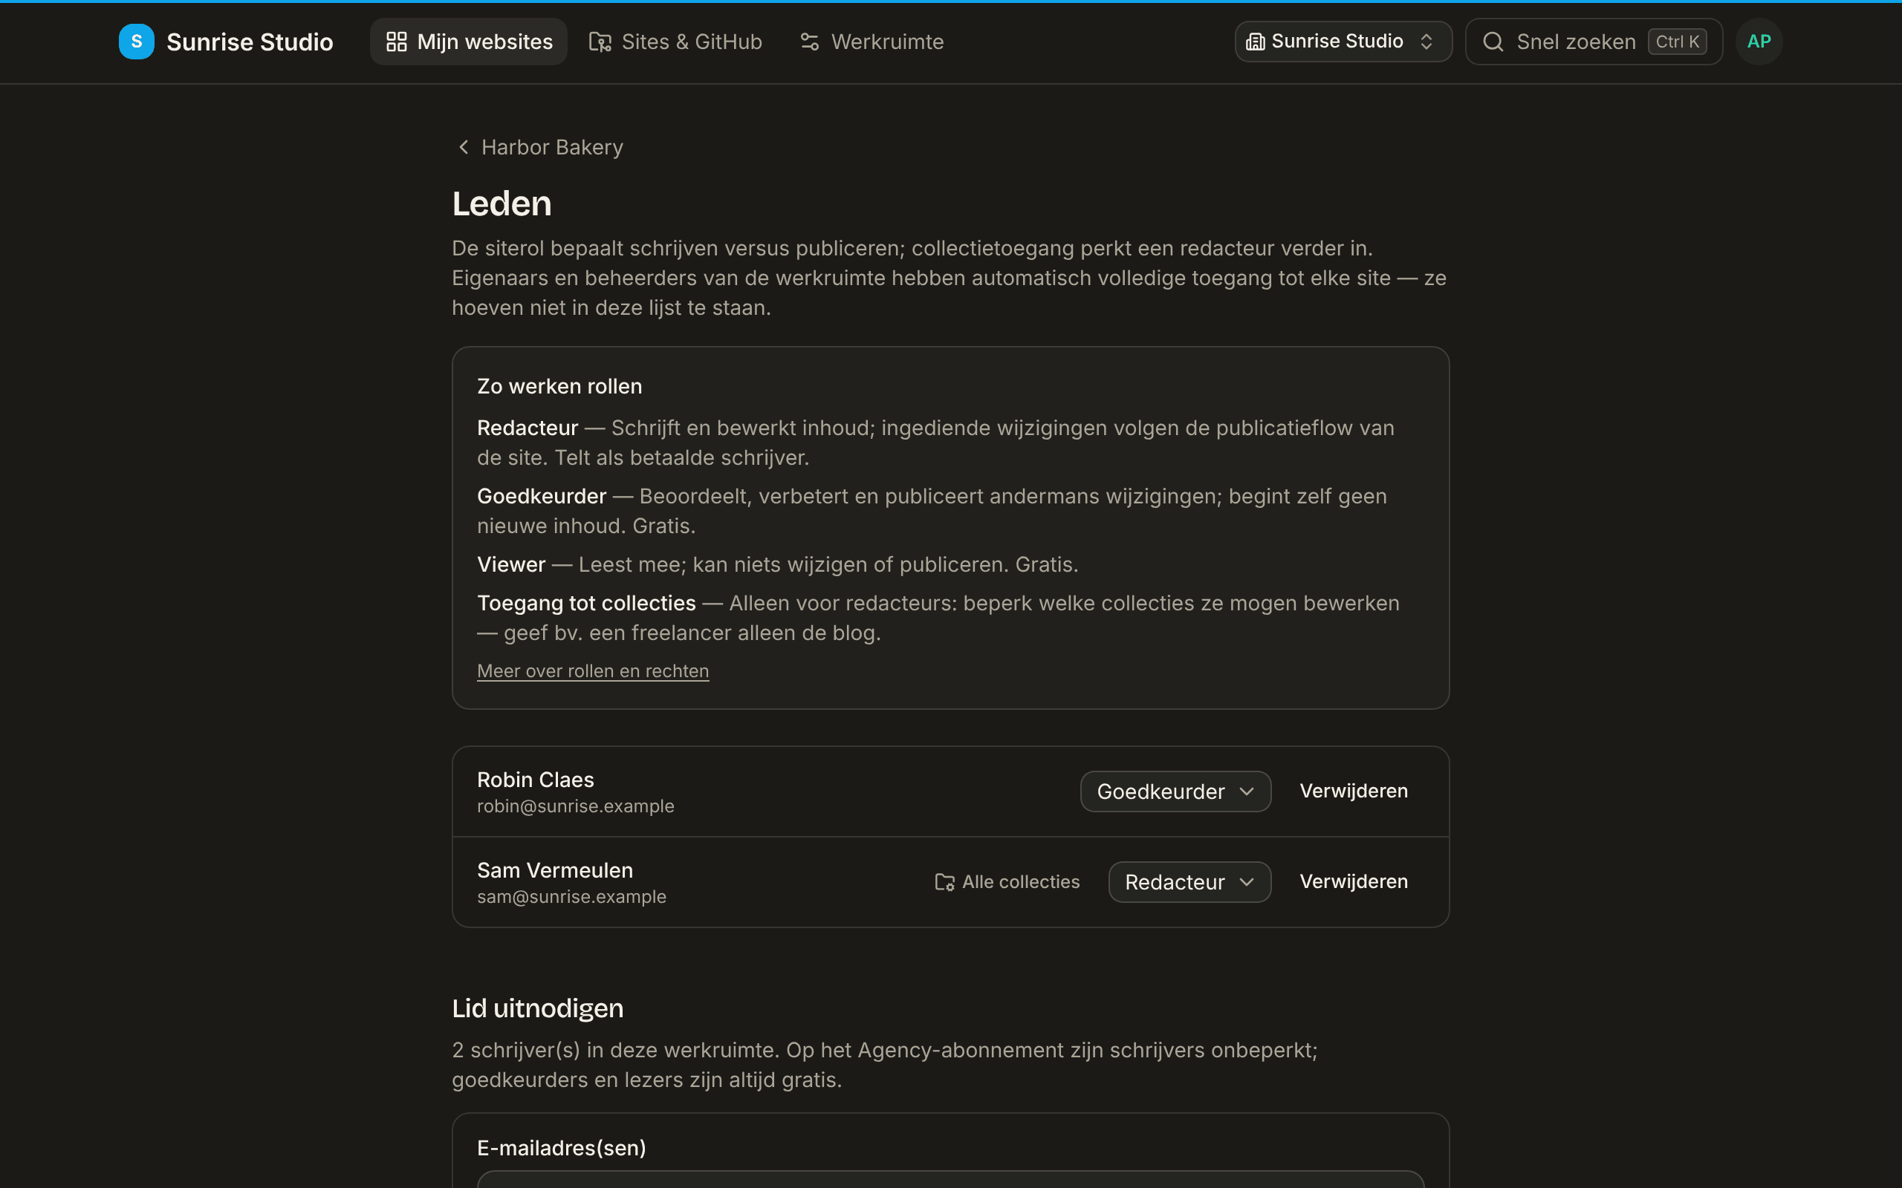Click the Lid uitnodigen heading
This screenshot has height=1188, width=1902.
pyautogui.click(x=538, y=1008)
